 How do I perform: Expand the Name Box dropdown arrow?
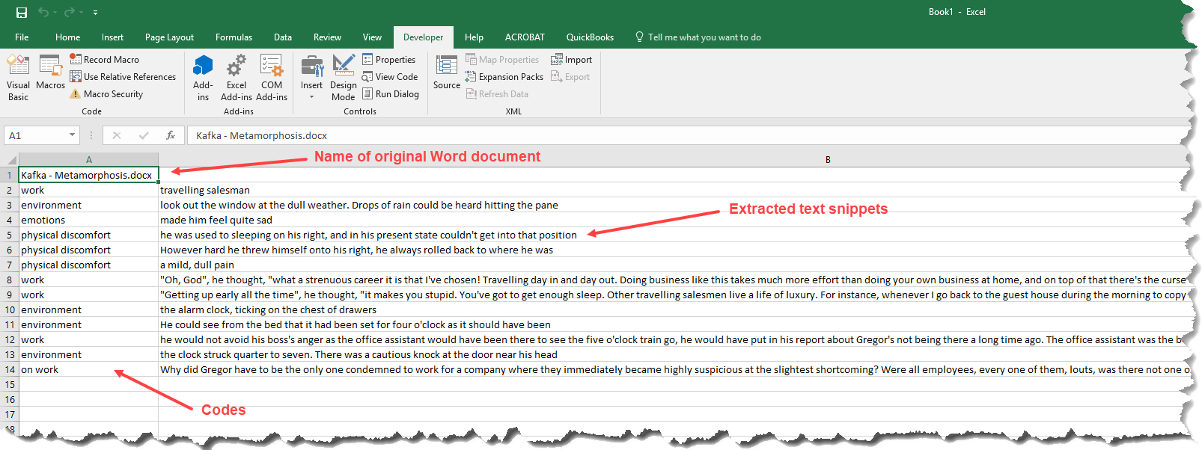pyautogui.click(x=73, y=135)
